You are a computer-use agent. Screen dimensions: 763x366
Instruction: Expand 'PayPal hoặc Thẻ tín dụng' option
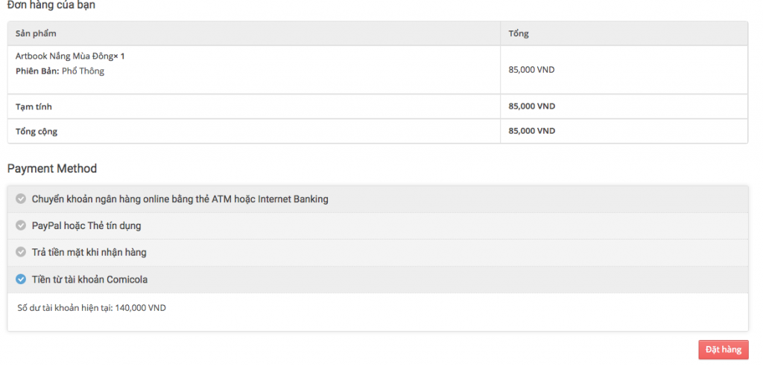(378, 226)
